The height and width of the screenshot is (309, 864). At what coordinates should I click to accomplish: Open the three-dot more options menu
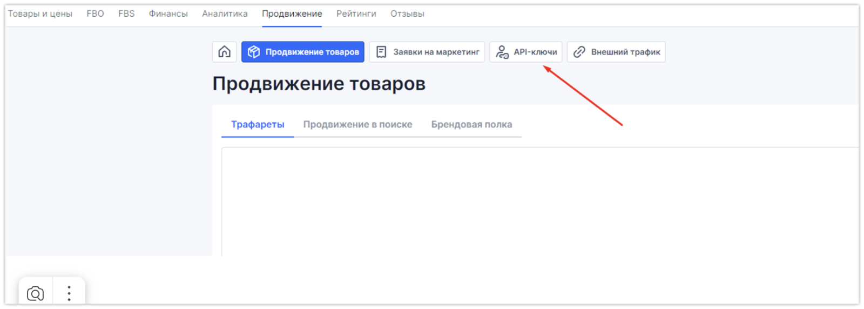point(69,293)
